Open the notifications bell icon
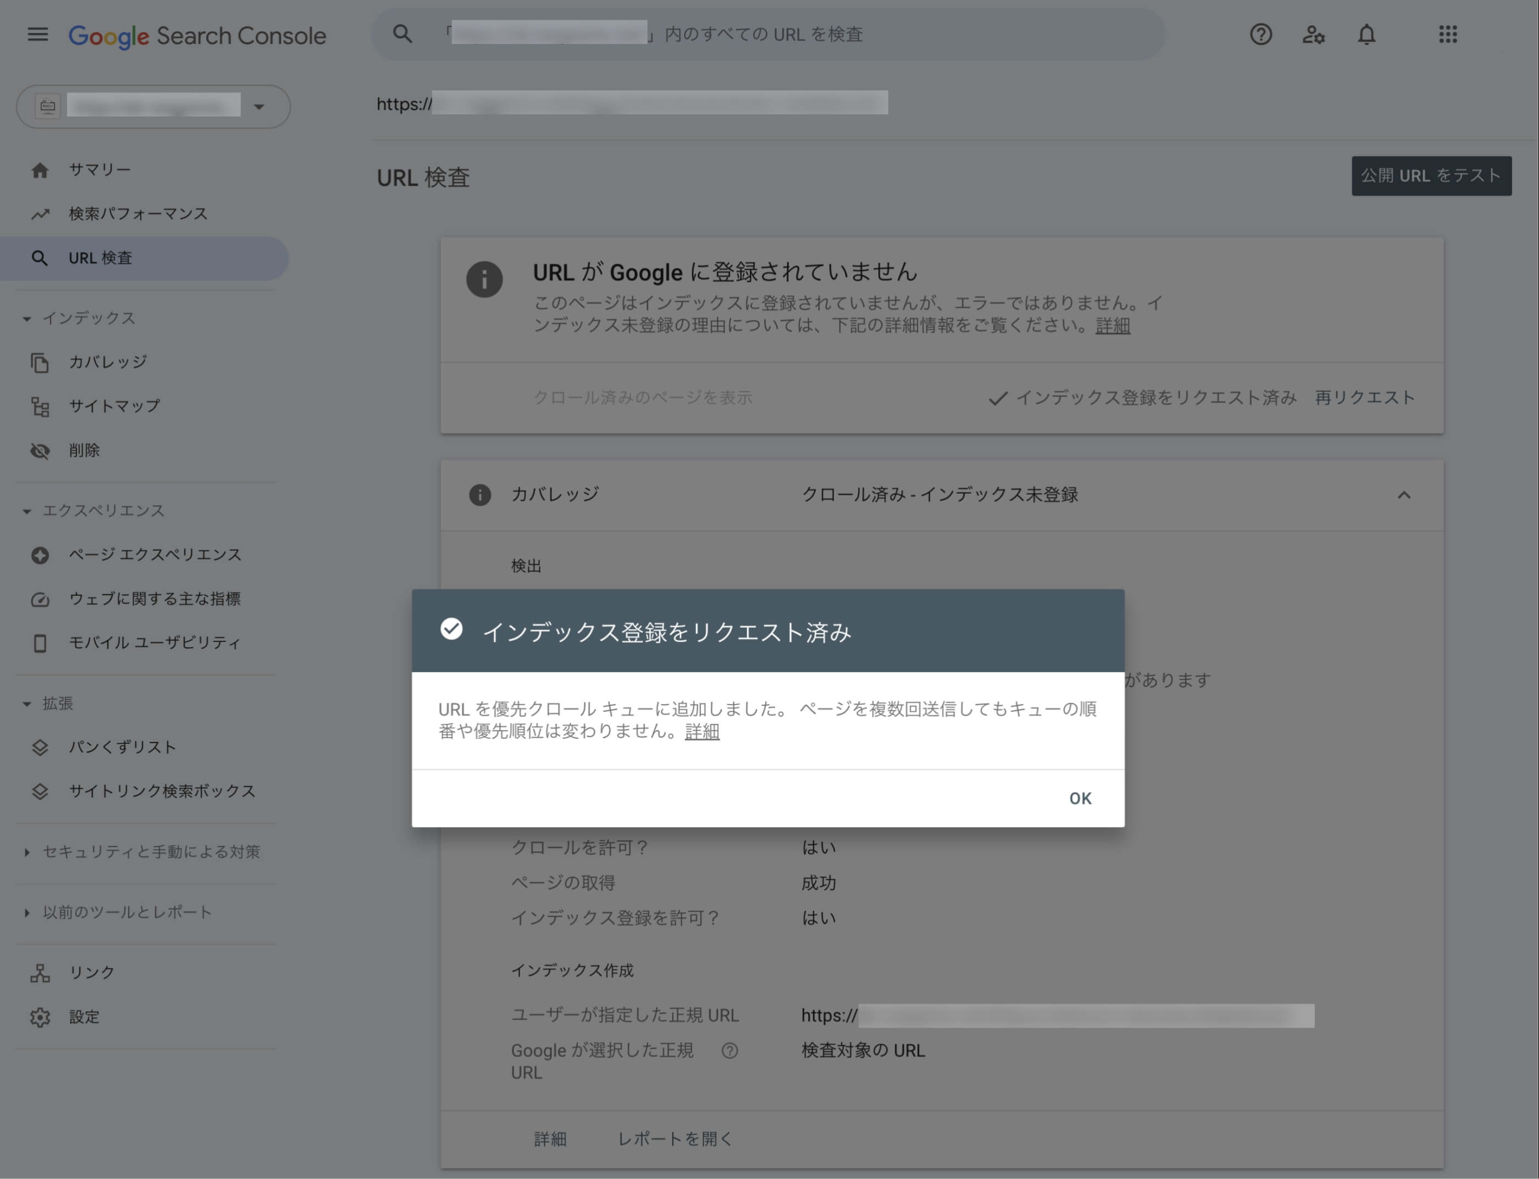 [1366, 34]
